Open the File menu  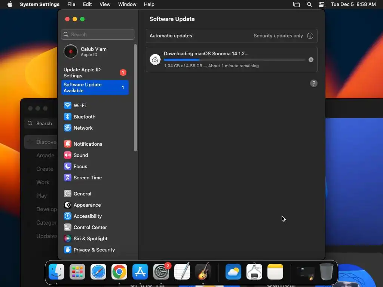pos(71,4)
